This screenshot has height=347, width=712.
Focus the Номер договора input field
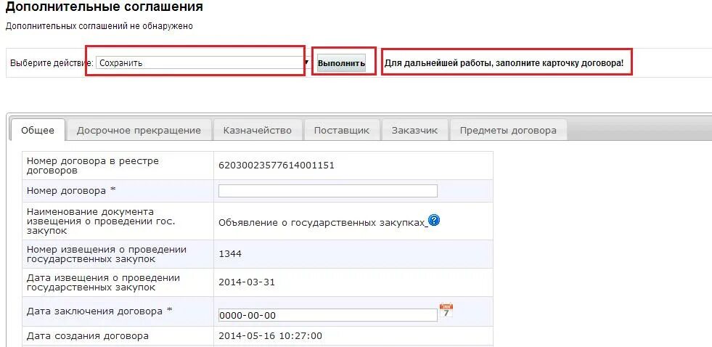click(328, 191)
